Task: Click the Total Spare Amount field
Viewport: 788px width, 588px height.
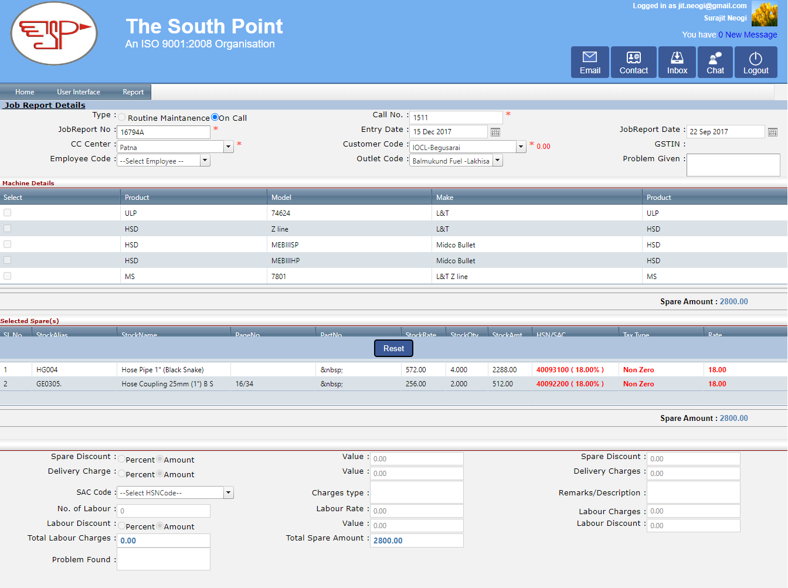Action: click(417, 540)
